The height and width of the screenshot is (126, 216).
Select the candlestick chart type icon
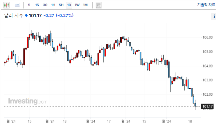point(7,5)
